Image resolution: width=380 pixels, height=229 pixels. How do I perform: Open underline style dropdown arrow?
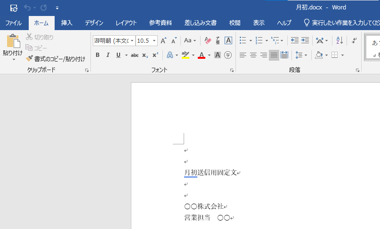[x=126, y=55]
